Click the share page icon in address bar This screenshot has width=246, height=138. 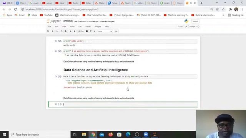pyautogui.click(x=218, y=9)
